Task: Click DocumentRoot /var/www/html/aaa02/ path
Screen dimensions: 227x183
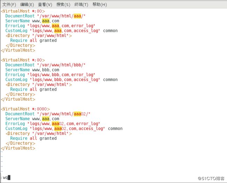Action: (48, 114)
